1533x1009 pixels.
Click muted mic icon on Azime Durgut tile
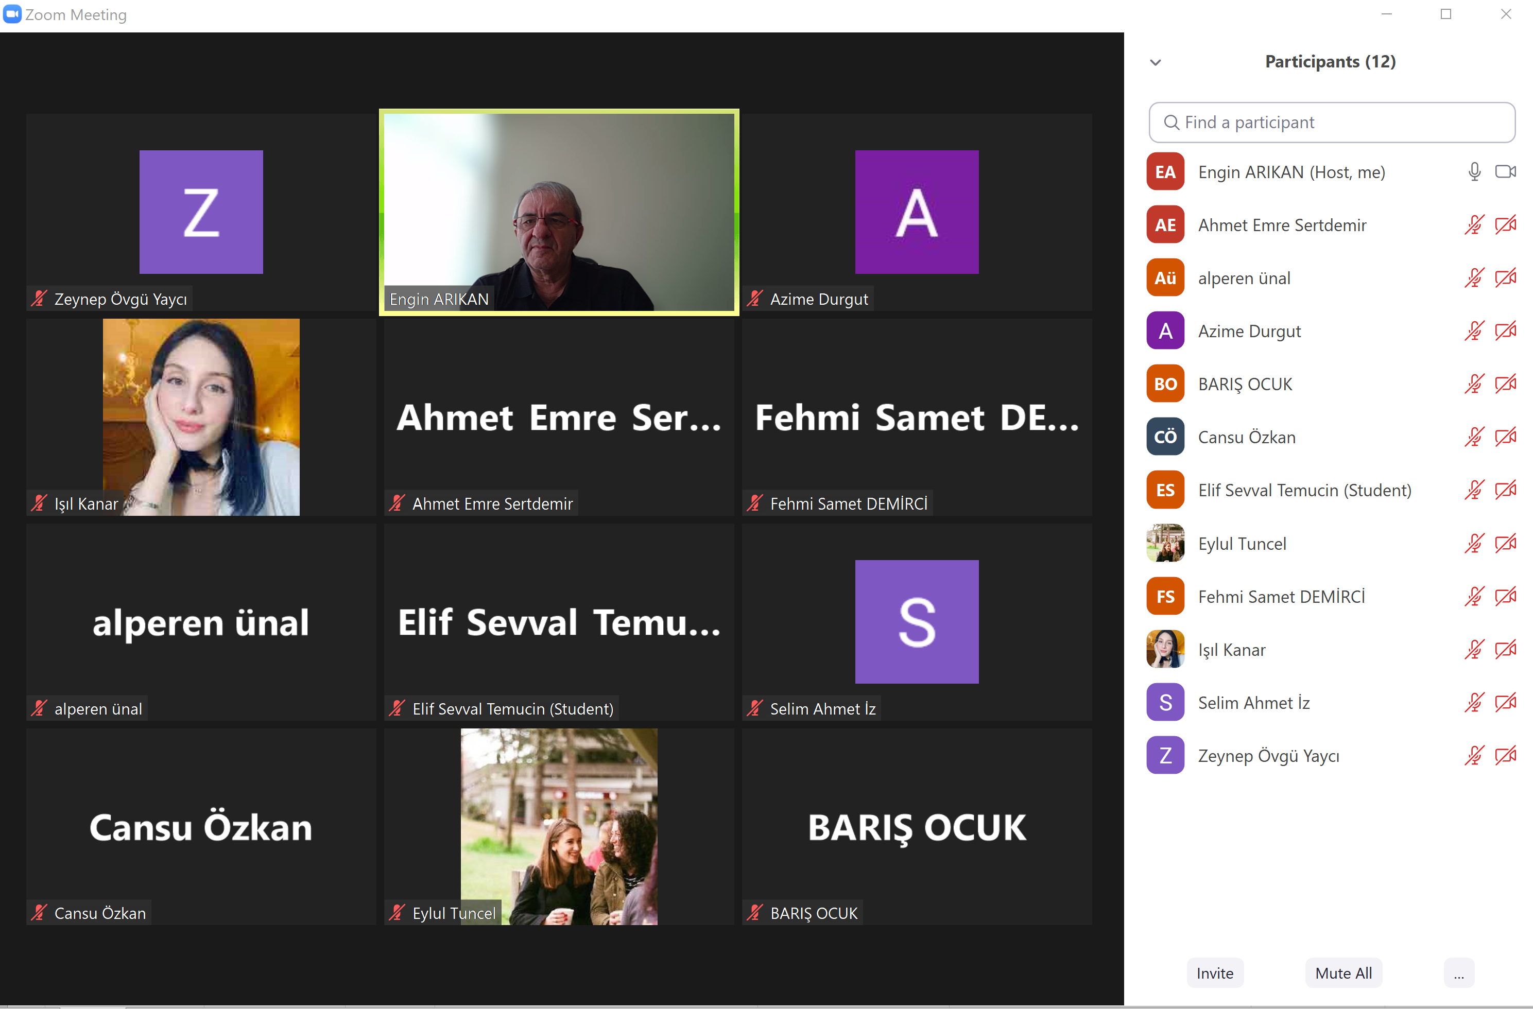pyautogui.click(x=754, y=298)
